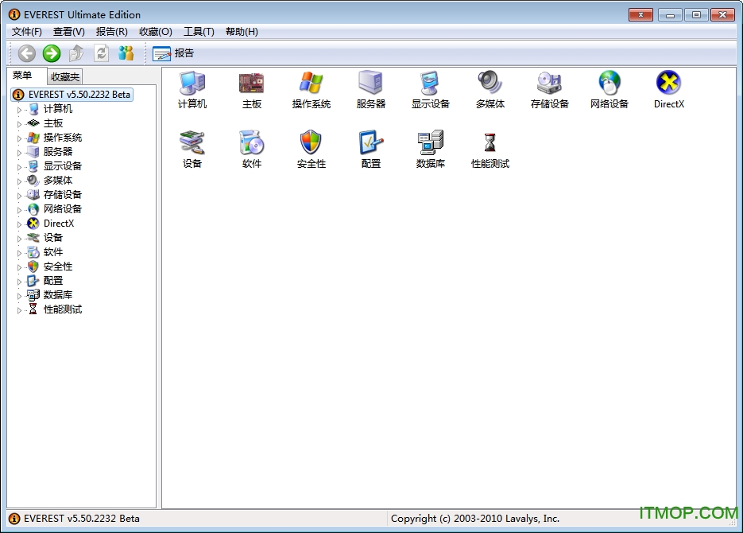Viewport: 743px width, 533px height.
Task: Expand the 安全性 tree node arrow
Action: point(19,267)
